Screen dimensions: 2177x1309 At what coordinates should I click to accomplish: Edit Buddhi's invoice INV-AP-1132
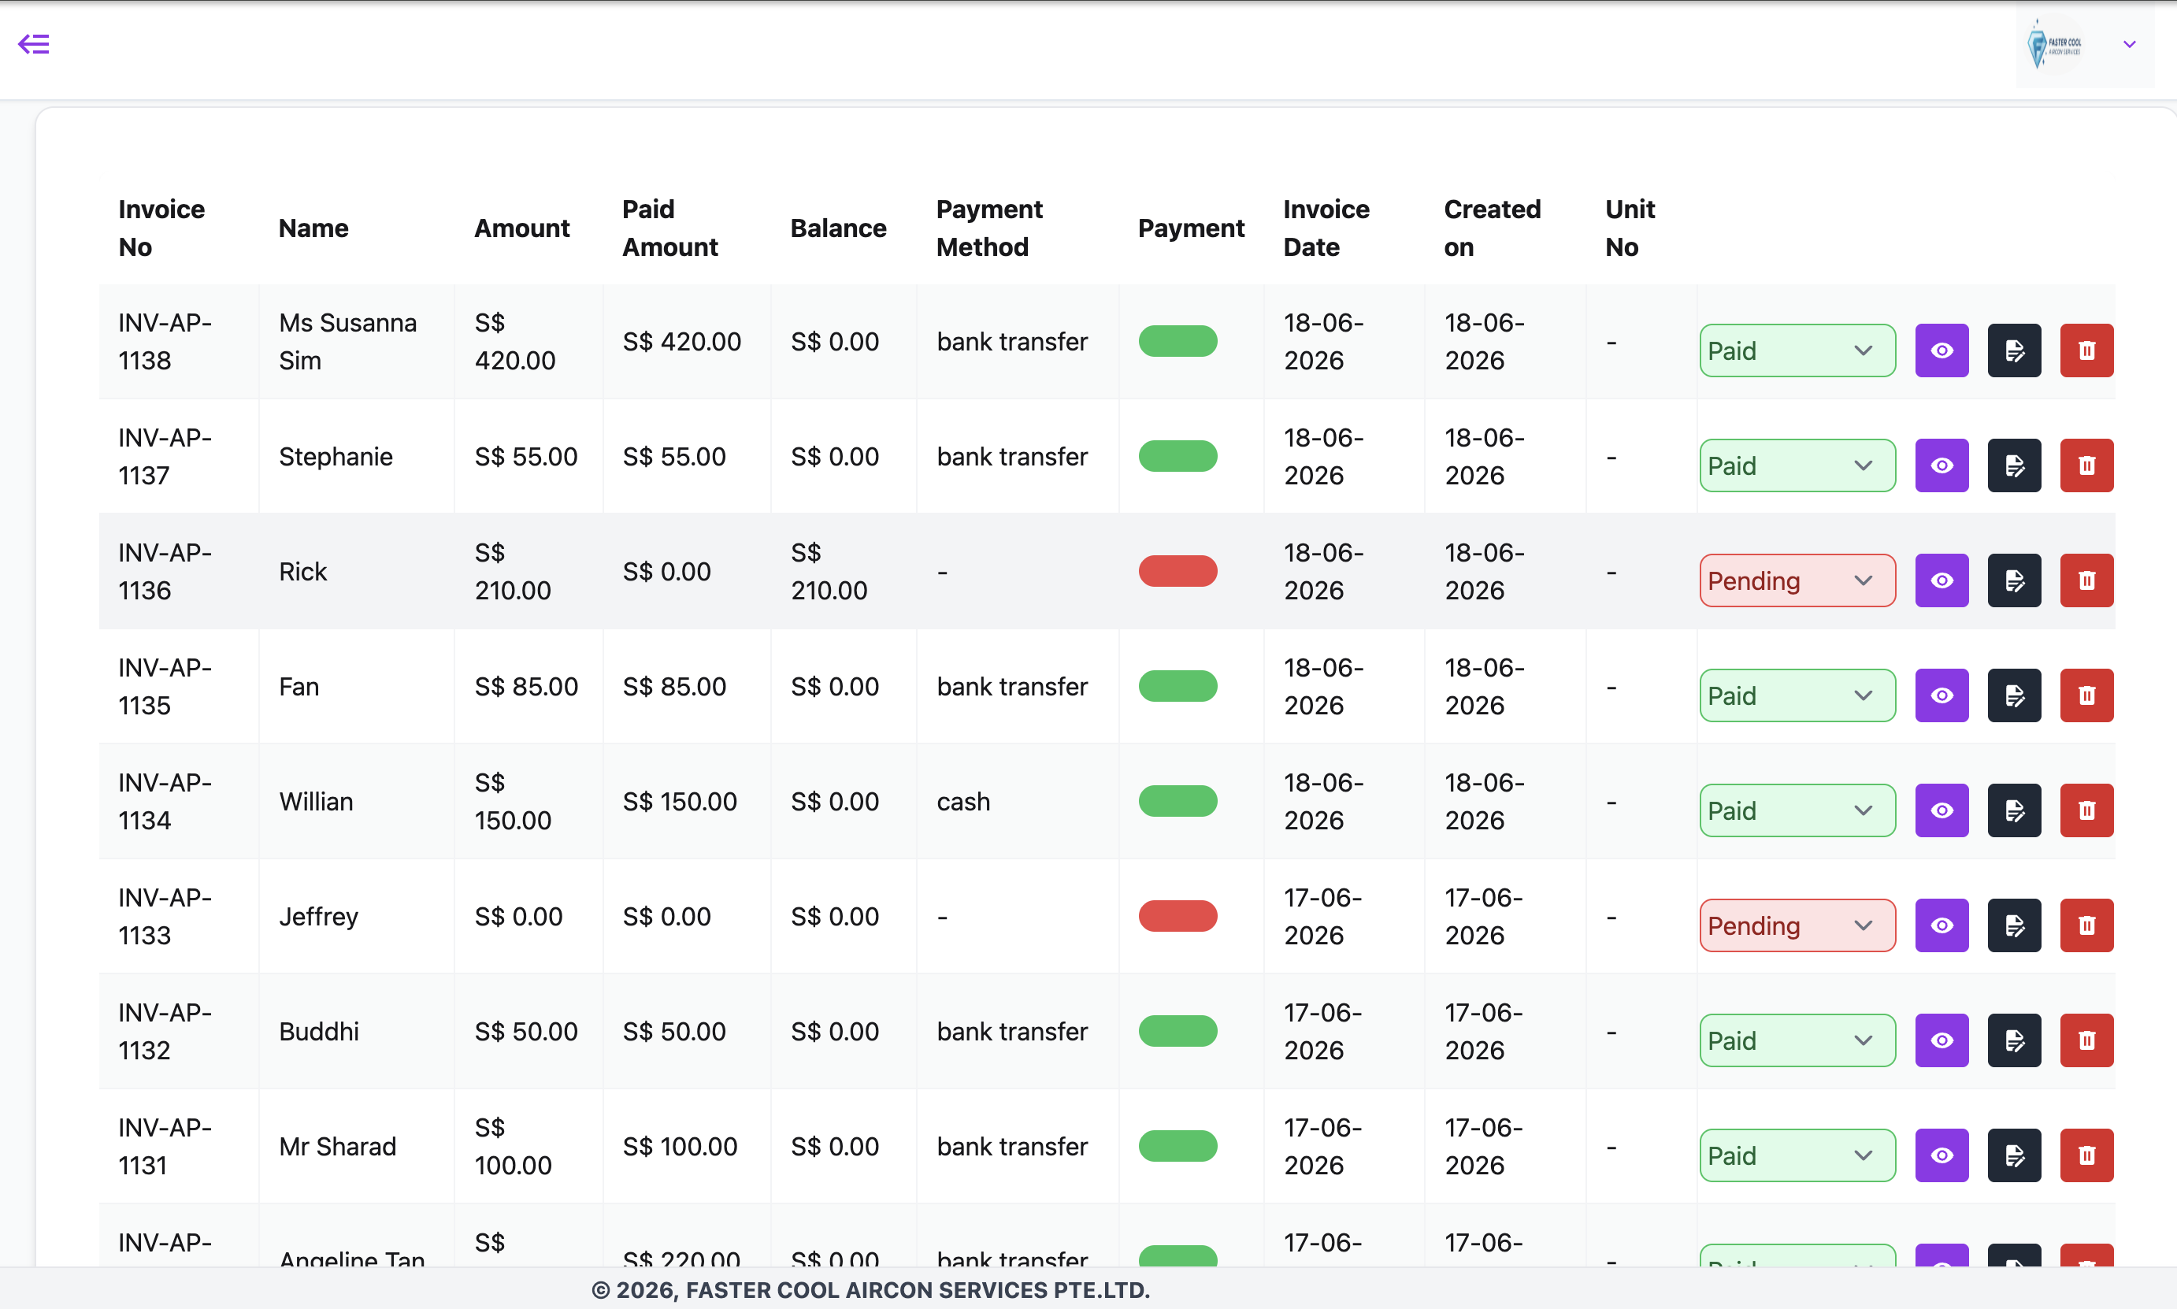[x=2014, y=1040]
